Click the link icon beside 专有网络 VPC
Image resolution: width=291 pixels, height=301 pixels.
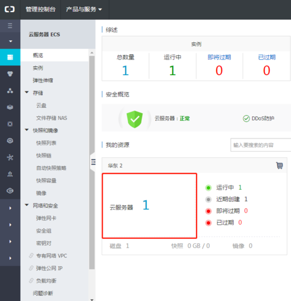coord(31,256)
